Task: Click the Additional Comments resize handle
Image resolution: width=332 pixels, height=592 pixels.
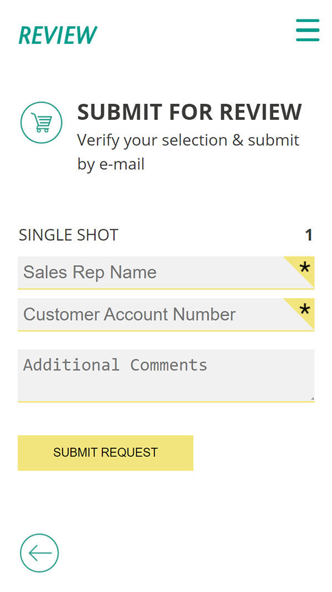Action: (312, 398)
